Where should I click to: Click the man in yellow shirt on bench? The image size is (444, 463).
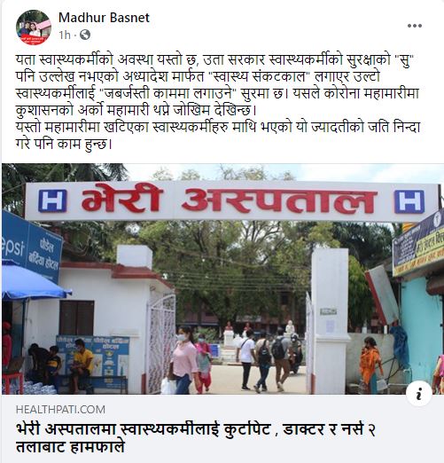click(82, 364)
